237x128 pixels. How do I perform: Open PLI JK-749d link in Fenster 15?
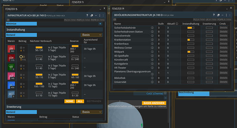(x=70, y=20)
